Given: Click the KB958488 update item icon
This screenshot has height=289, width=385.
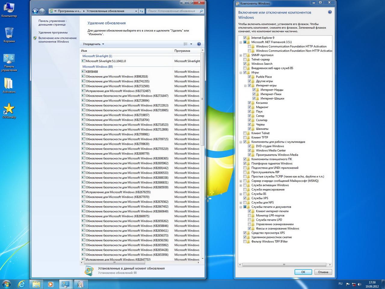Looking at the screenshot, I should 83,72.
